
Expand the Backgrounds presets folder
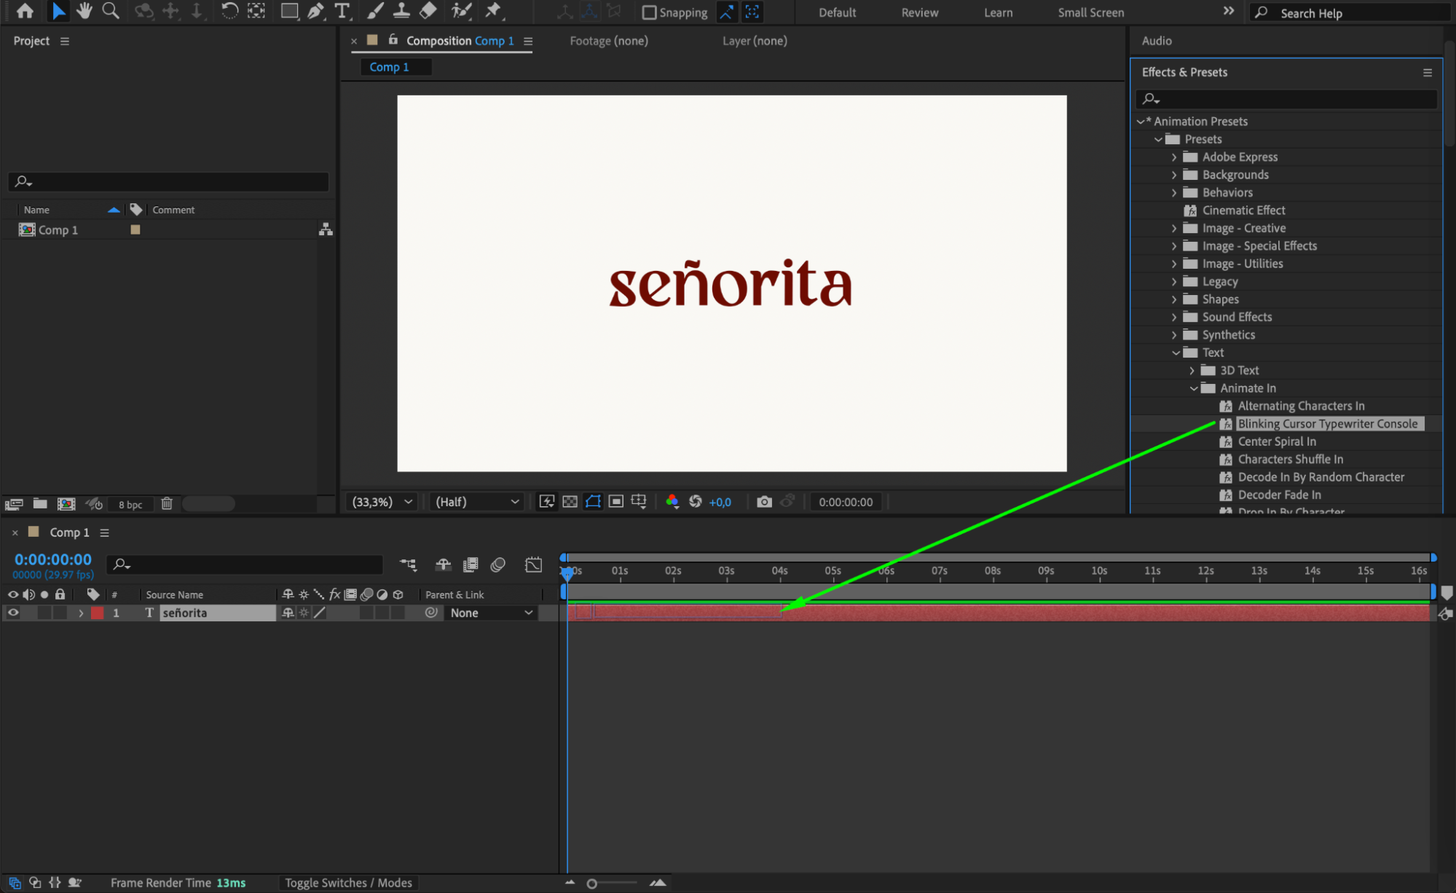pyautogui.click(x=1174, y=175)
